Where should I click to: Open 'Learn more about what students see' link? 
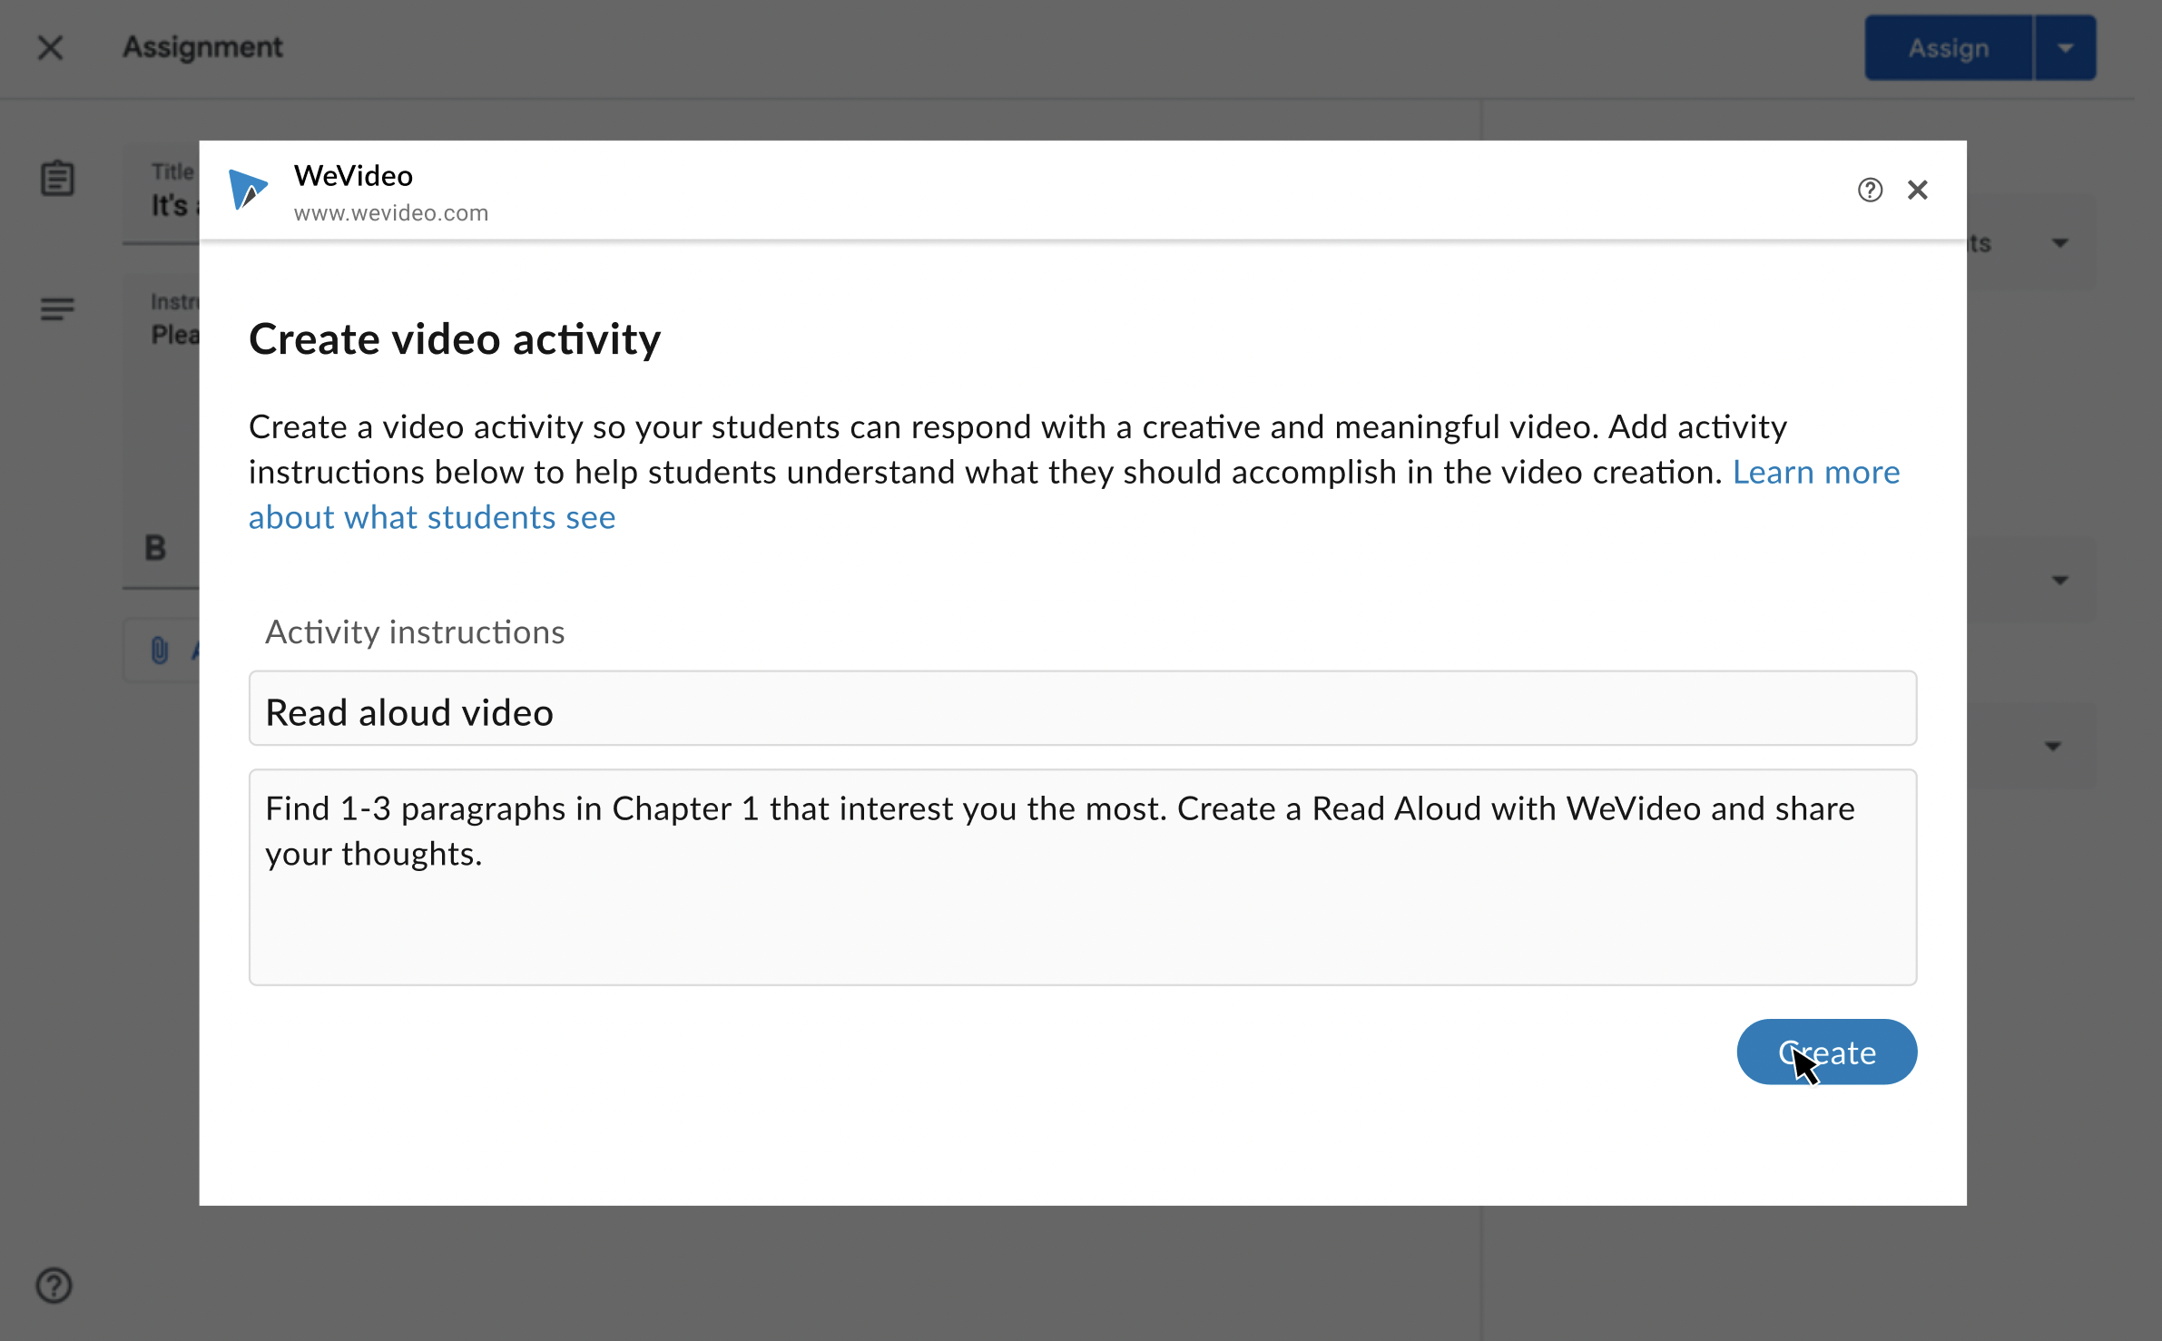click(1074, 494)
